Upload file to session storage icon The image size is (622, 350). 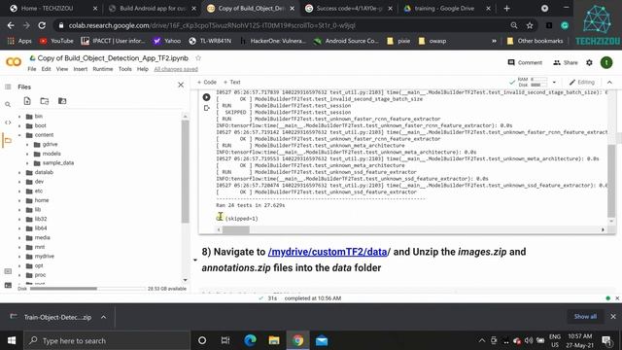pos(27,101)
